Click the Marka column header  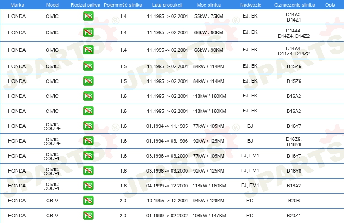(x=17, y=5)
